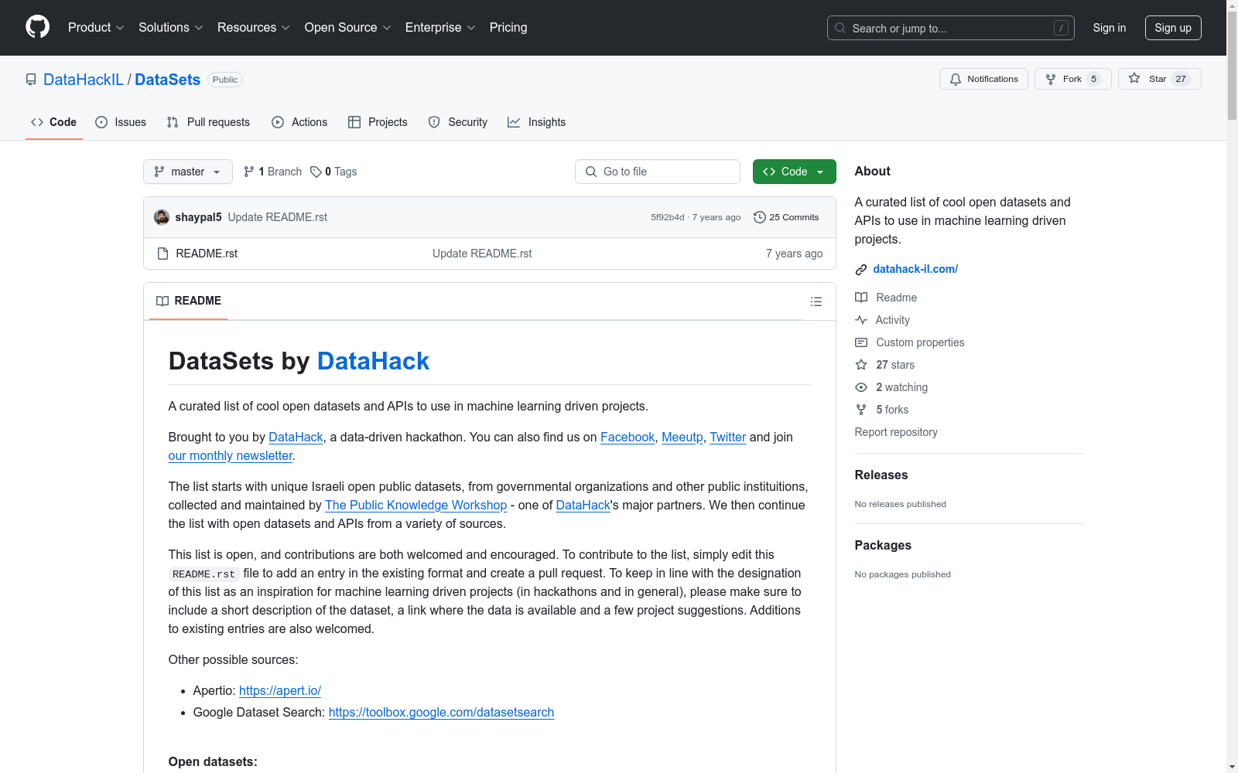The image size is (1238, 773).
Task: Click the Go to file search box
Action: pos(658,172)
